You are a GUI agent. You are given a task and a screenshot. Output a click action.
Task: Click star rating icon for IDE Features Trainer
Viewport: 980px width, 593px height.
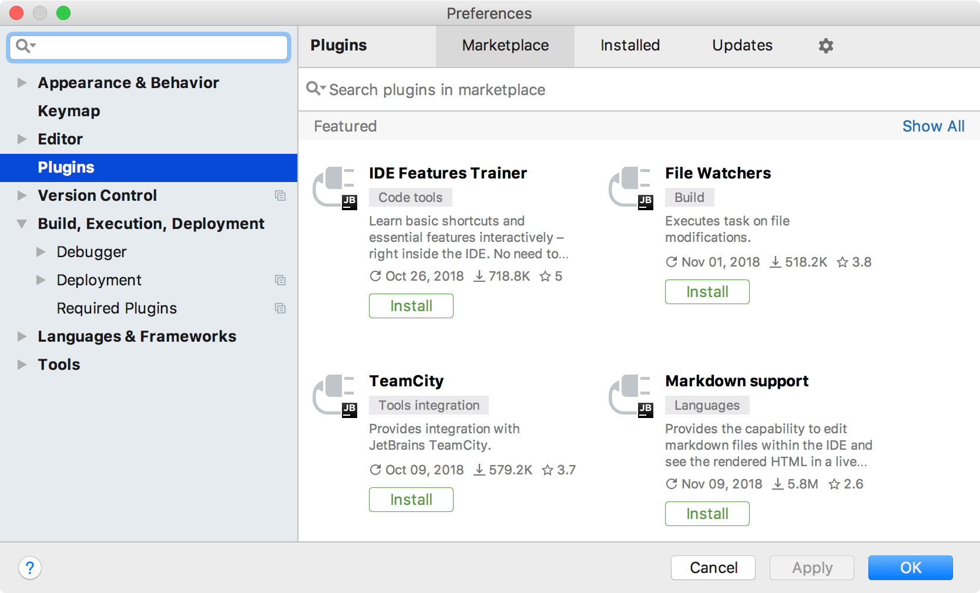pos(545,276)
